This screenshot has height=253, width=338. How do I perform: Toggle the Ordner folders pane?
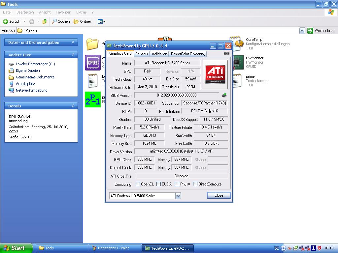click(82, 21)
